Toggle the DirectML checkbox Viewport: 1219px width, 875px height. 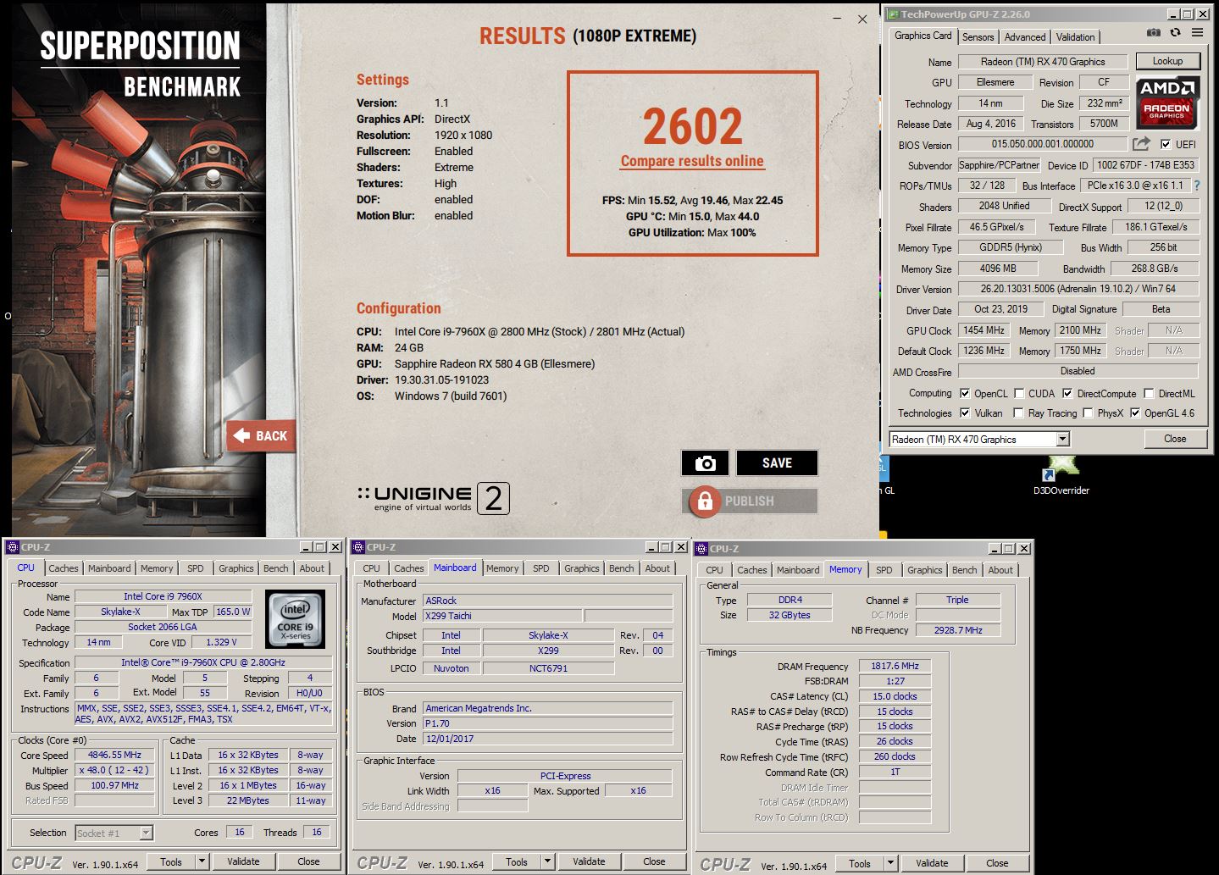click(1149, 393)
